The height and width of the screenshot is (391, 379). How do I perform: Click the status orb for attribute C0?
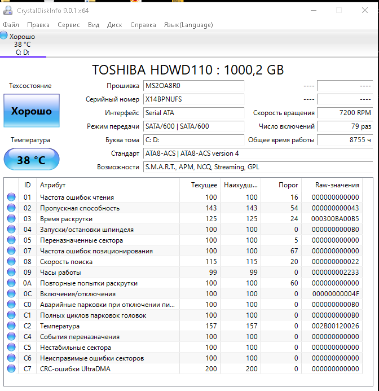coord(11,304)
